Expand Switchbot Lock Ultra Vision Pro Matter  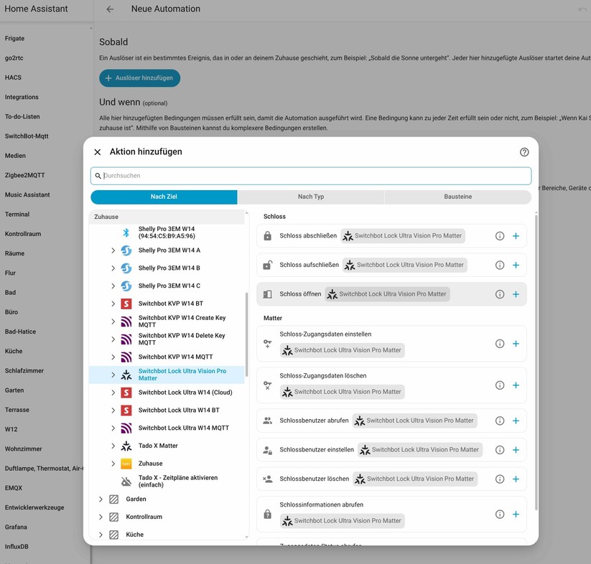coord(113,375)
